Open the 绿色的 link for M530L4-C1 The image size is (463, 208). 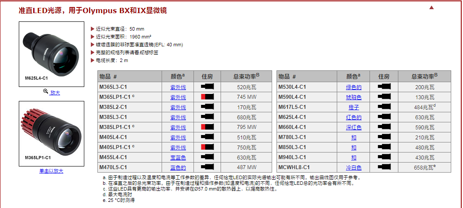[354, 87]
